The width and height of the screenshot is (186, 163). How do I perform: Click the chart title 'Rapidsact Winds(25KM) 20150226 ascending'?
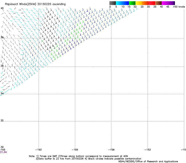[x=35, y=4]
